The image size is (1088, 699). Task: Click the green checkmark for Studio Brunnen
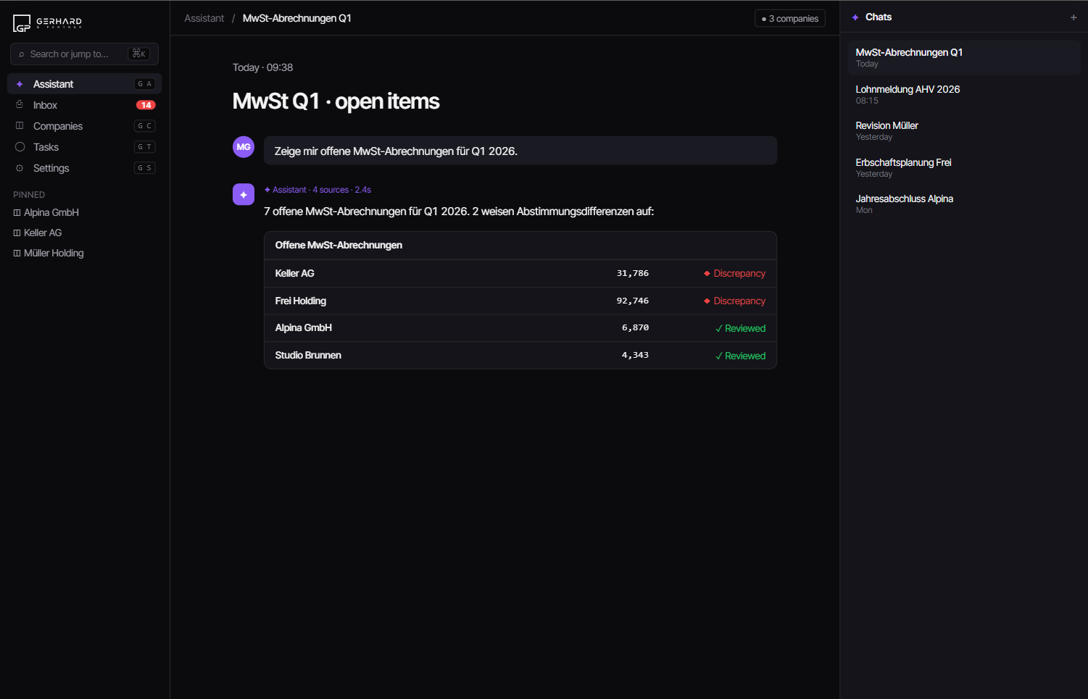(719, 356)
